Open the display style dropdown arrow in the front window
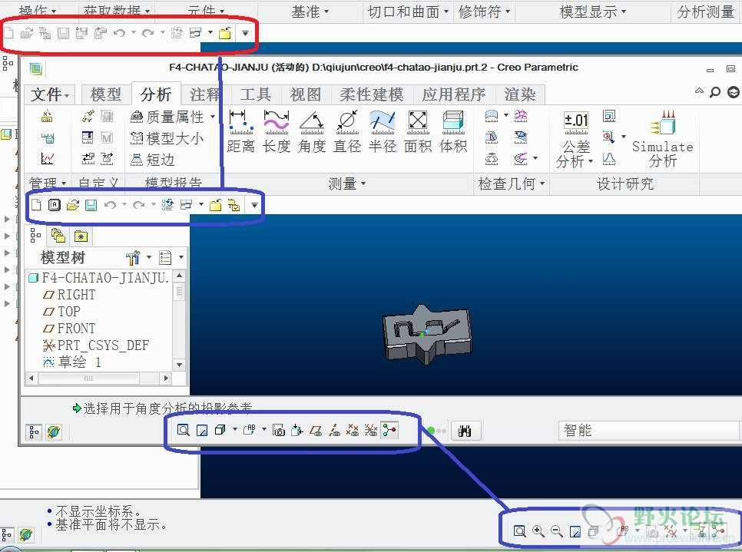The height and width of the screenshot is (552, 742). click(235, 430)
